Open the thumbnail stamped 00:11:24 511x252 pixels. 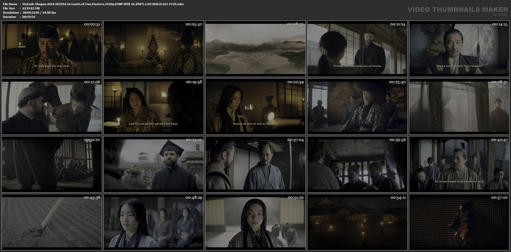click(x=357, y=49)
